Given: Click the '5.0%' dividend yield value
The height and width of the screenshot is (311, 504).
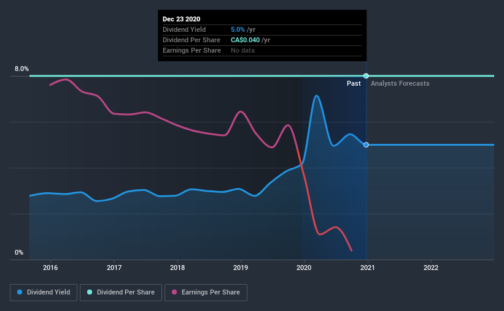Looking at the screenshot, I should point(238,29).
